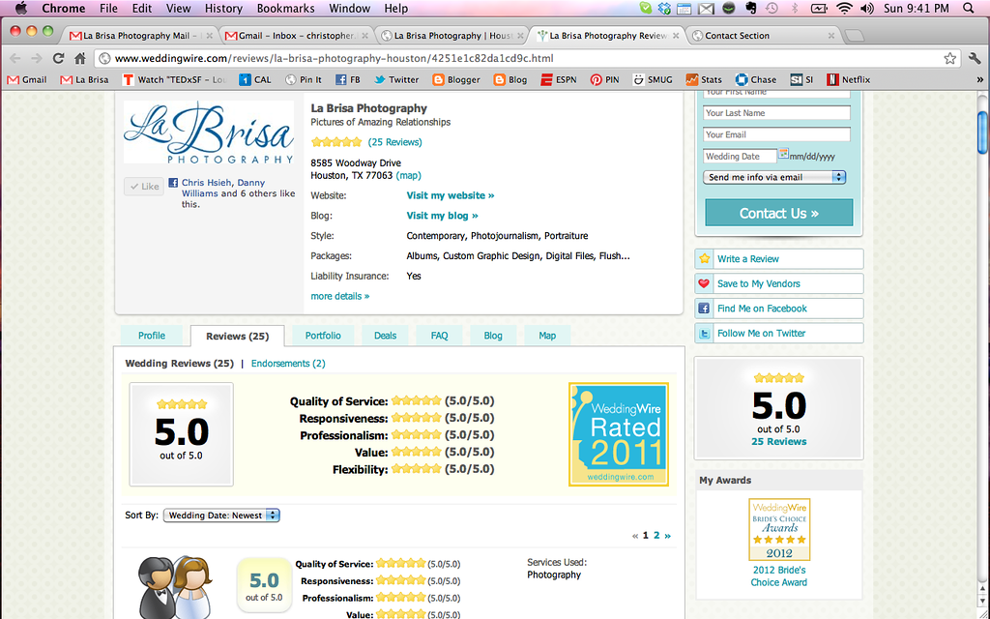Open the SMUG bookmark

click(653, 79)
